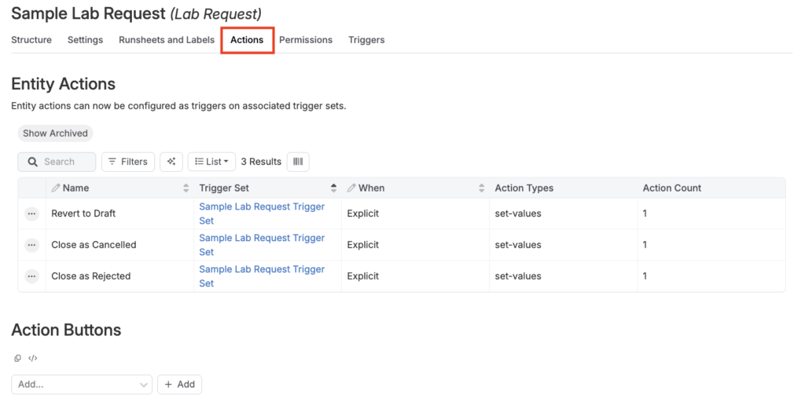Image resolution: width=805 pixels, height=409 pixels.
Task: Open row menu for Close as Rejected
Action: click(31, 276)
